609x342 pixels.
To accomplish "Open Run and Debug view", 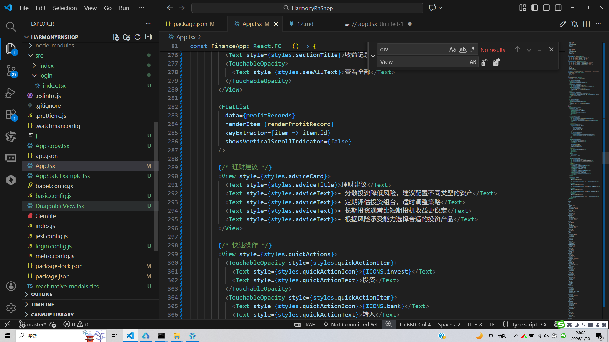I will click(x=11, y=93).
